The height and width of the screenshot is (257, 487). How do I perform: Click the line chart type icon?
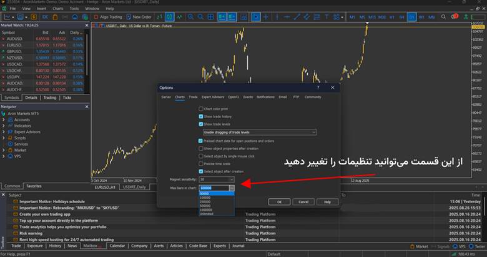click(x=179, y=17)
